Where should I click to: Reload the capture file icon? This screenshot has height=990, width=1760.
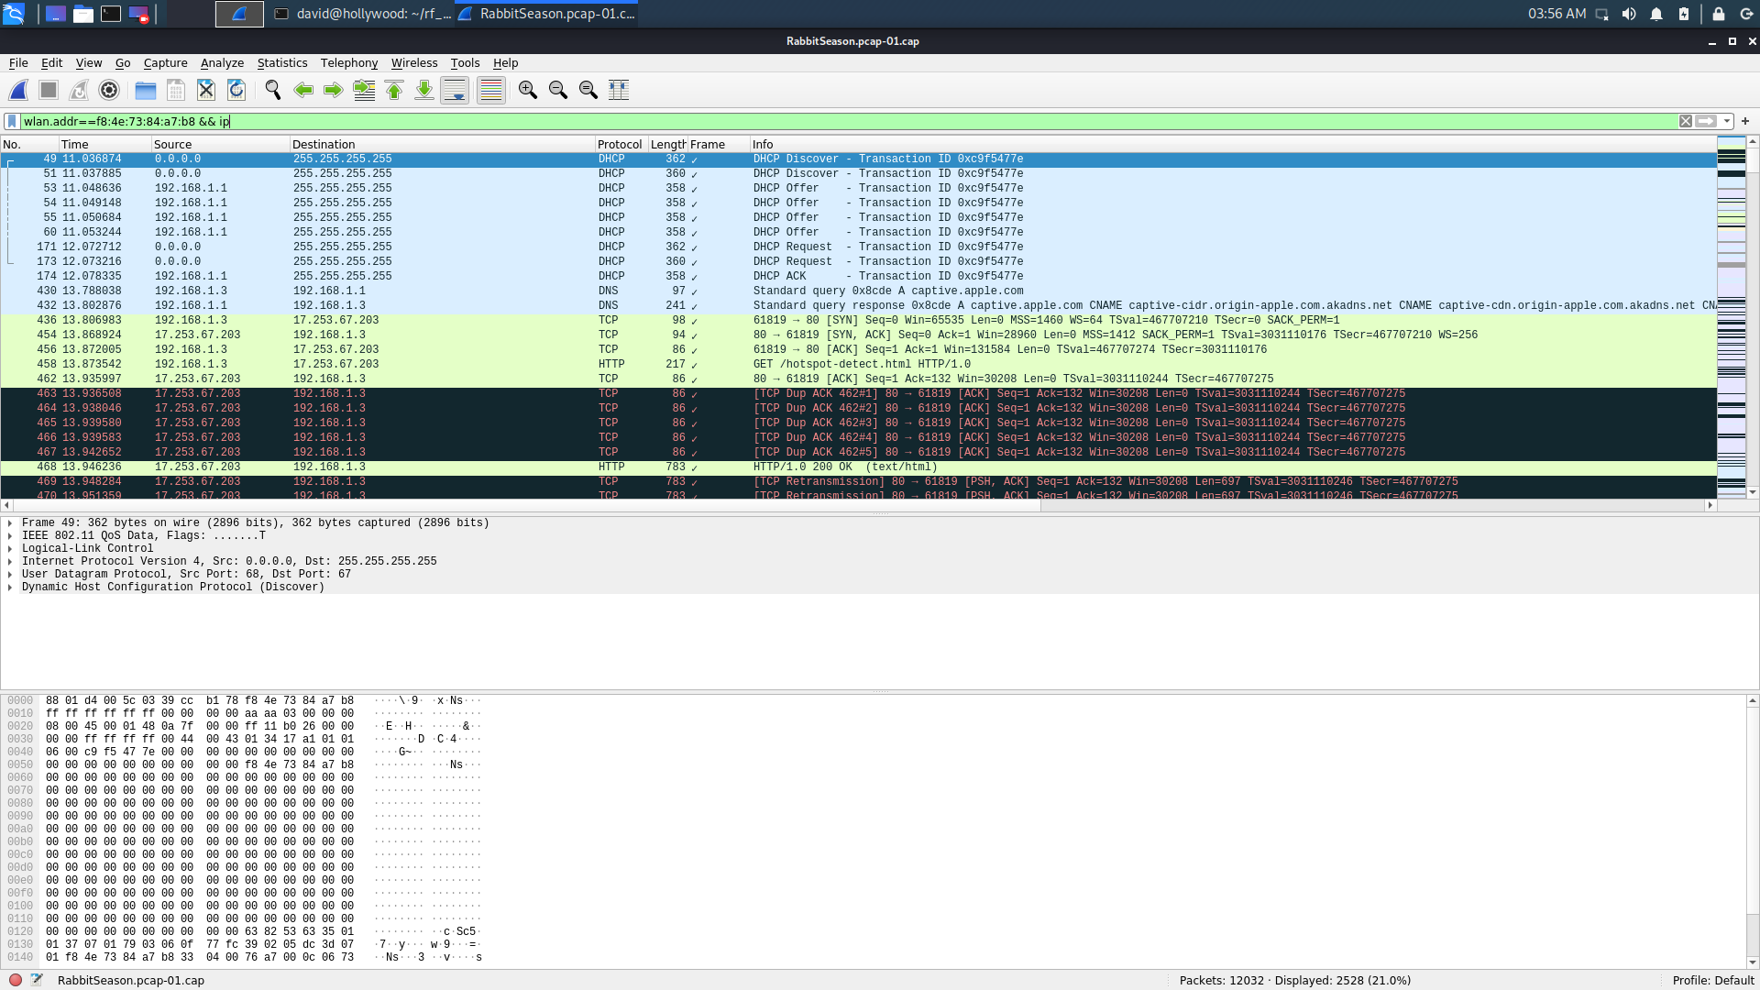tap(236, 90)
